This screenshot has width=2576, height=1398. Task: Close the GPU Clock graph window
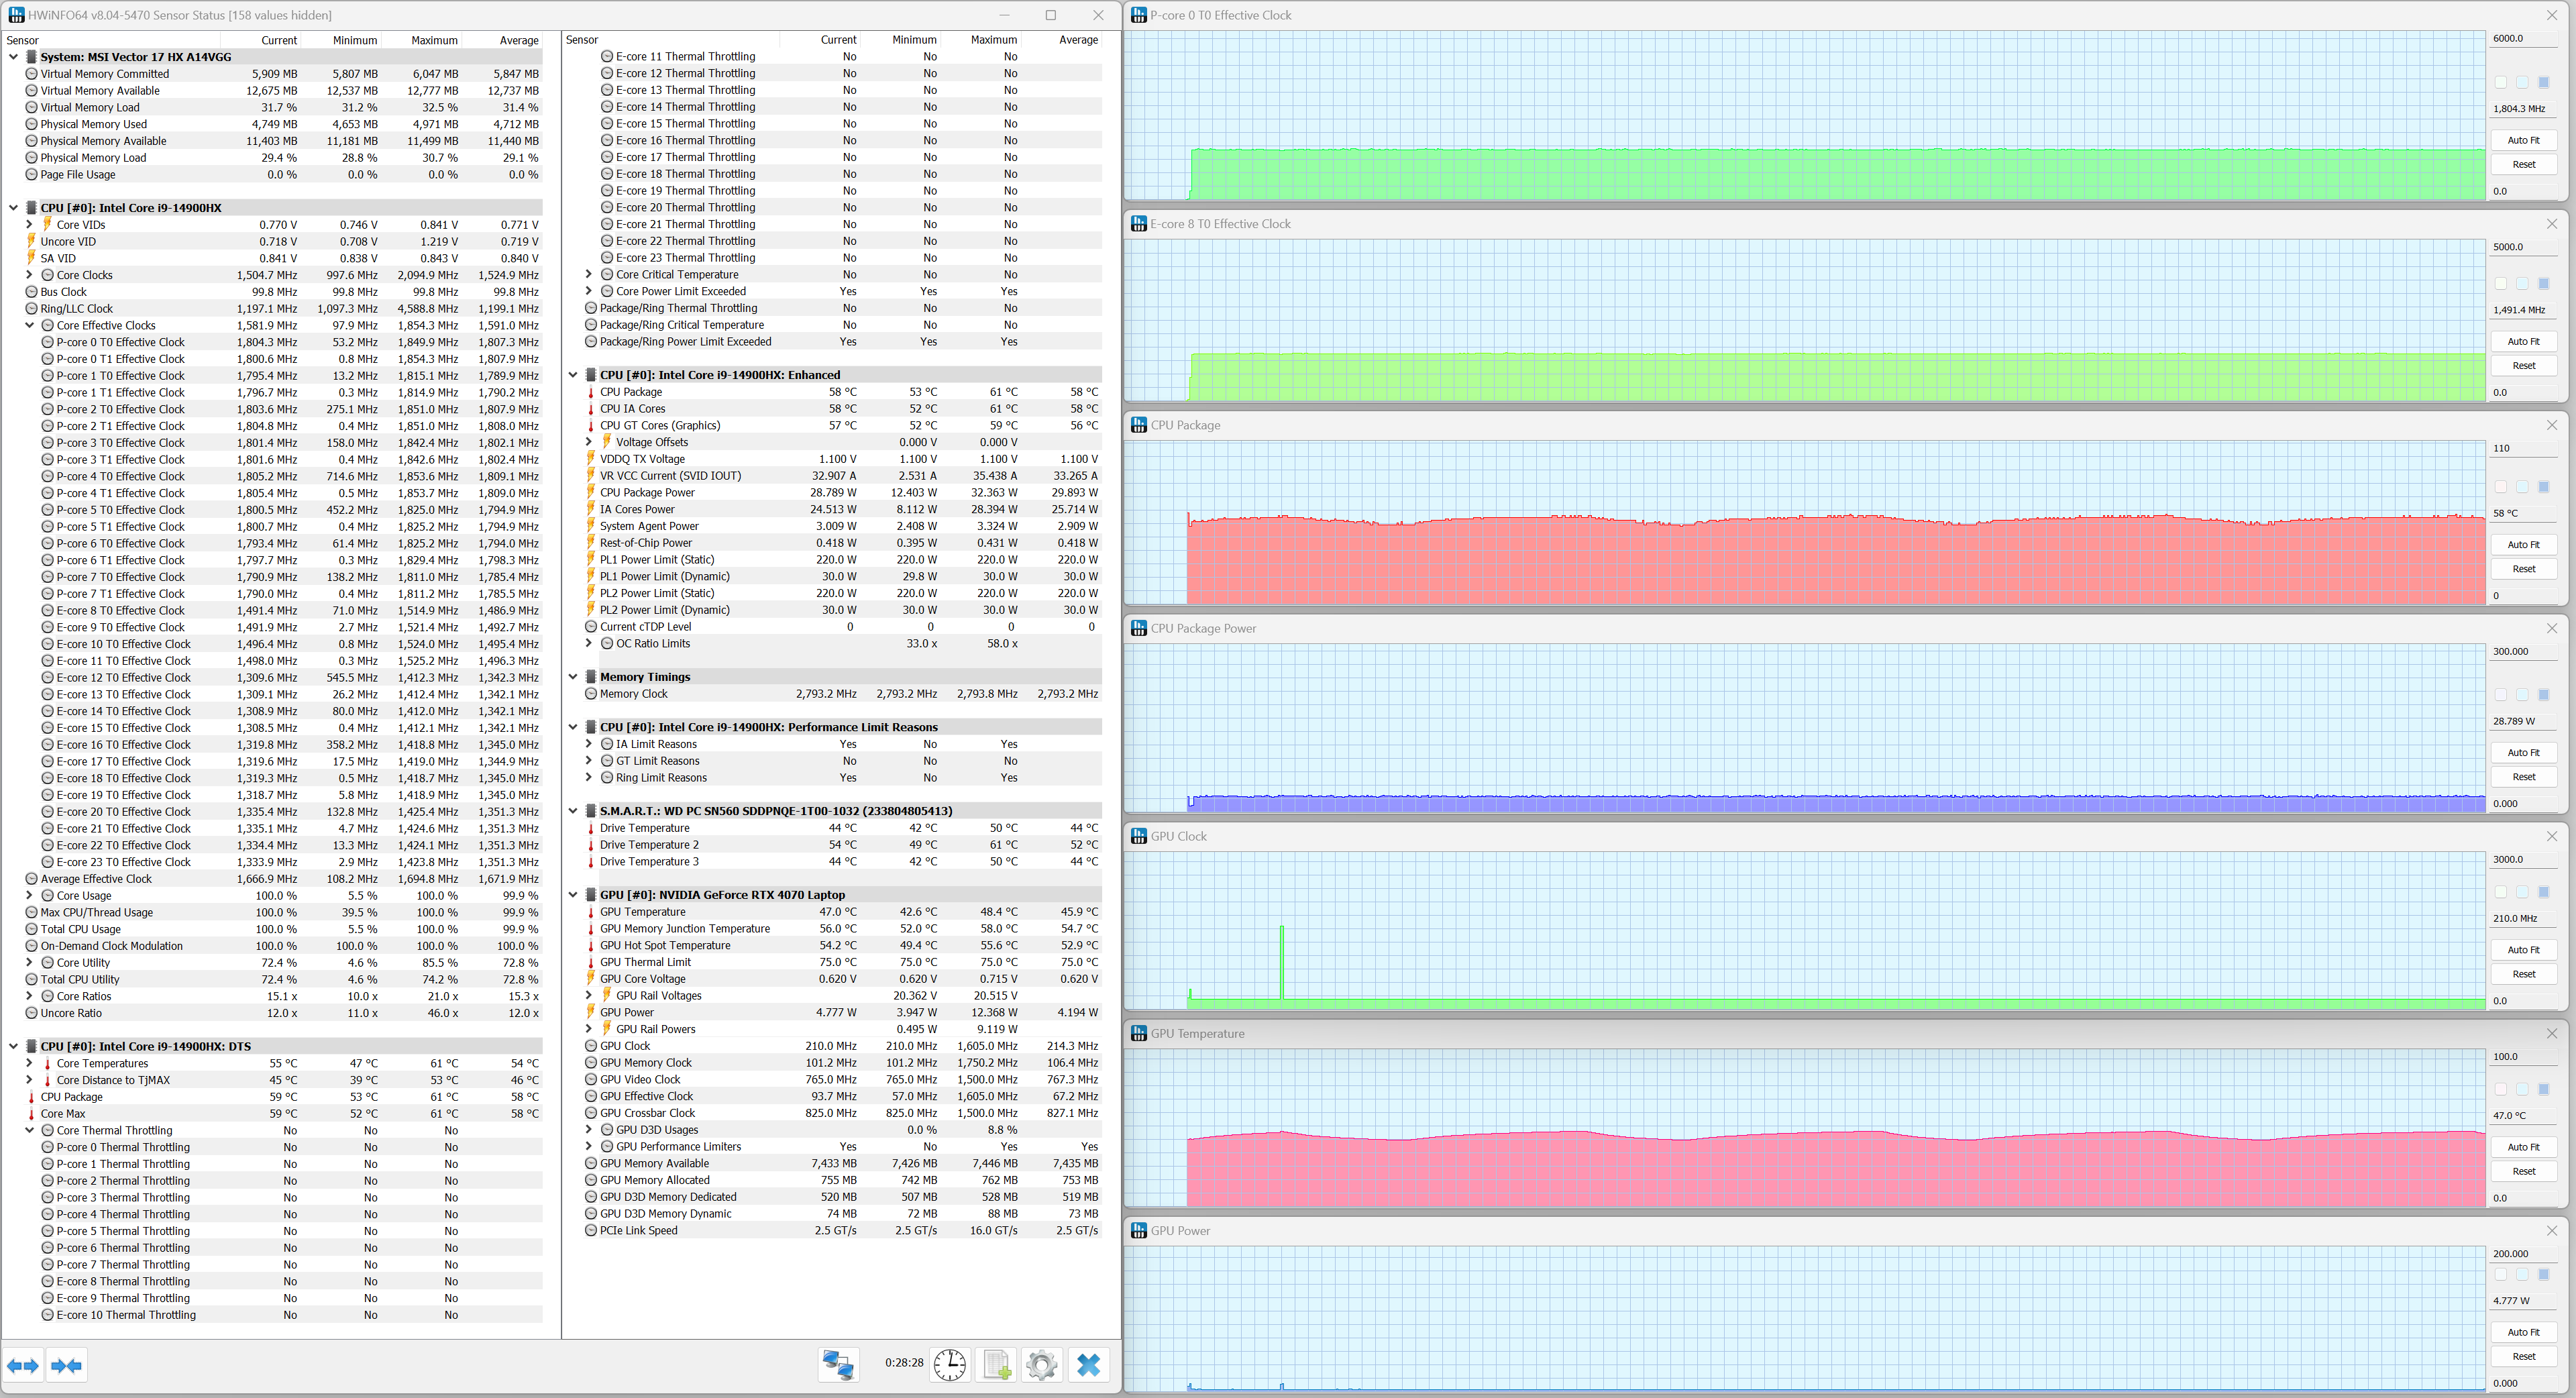(2551, 836)
